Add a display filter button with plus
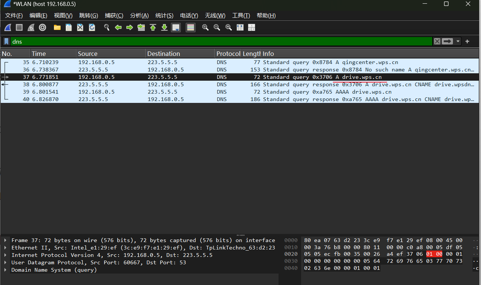 (x=467, y=41)
